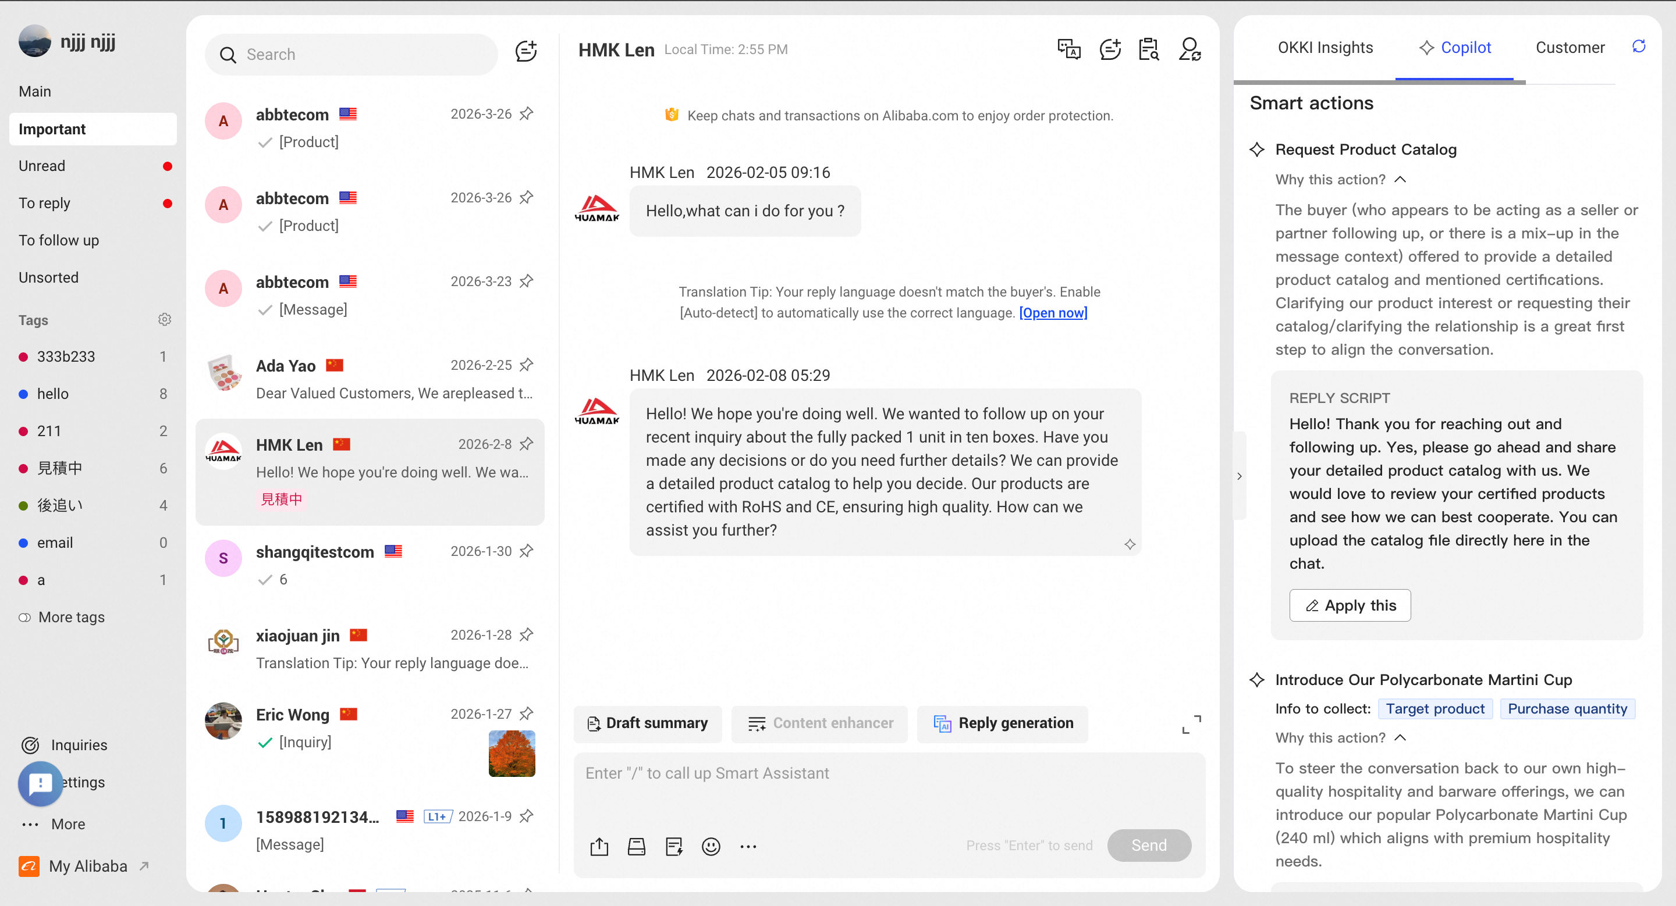The image size is (1676, 906).
Task: Click the 見積中 label on HMK Len
Action: click(x=281, y=500)
